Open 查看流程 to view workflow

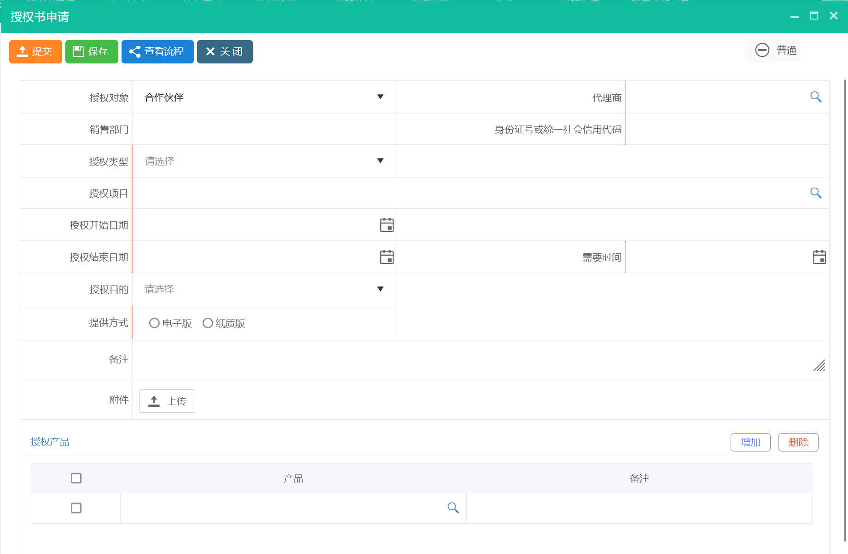tap(157, 51)
